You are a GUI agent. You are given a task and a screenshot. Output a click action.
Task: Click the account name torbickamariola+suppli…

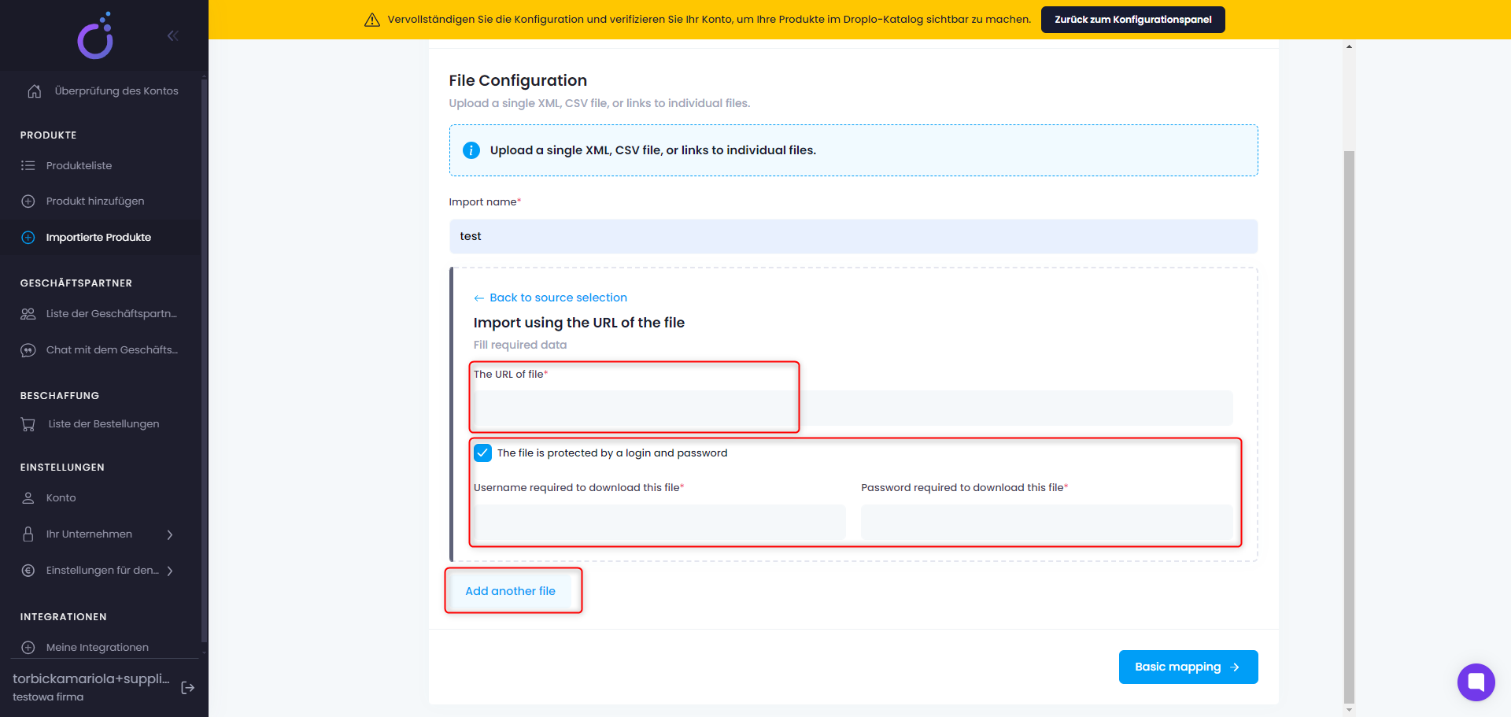coord(91,678)
